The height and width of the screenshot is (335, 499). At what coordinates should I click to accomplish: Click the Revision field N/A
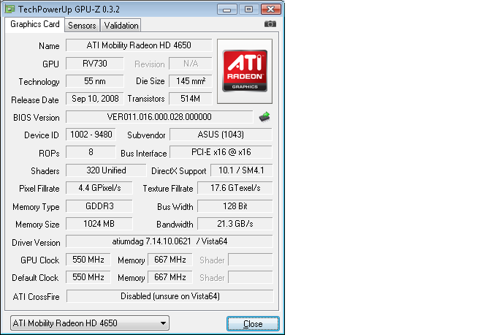pos(190,64)
